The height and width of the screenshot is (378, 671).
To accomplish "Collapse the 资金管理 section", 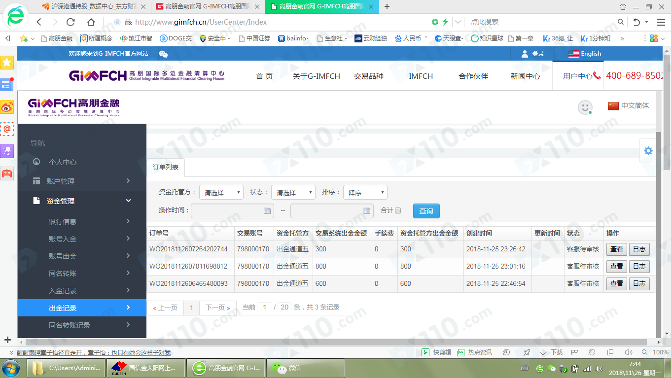I will [82, 201].
